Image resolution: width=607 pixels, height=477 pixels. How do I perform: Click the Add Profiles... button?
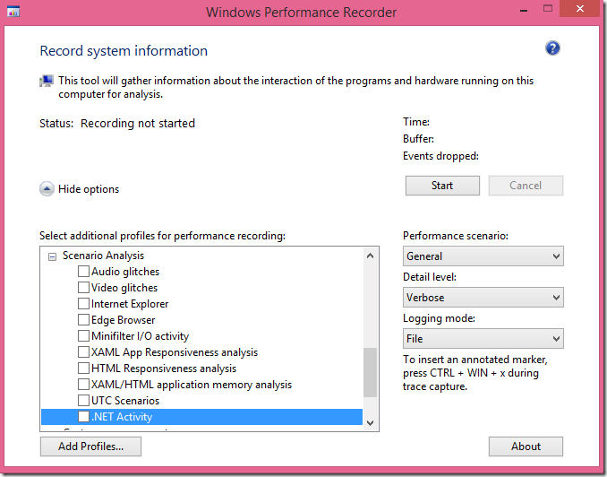point(90,447)
